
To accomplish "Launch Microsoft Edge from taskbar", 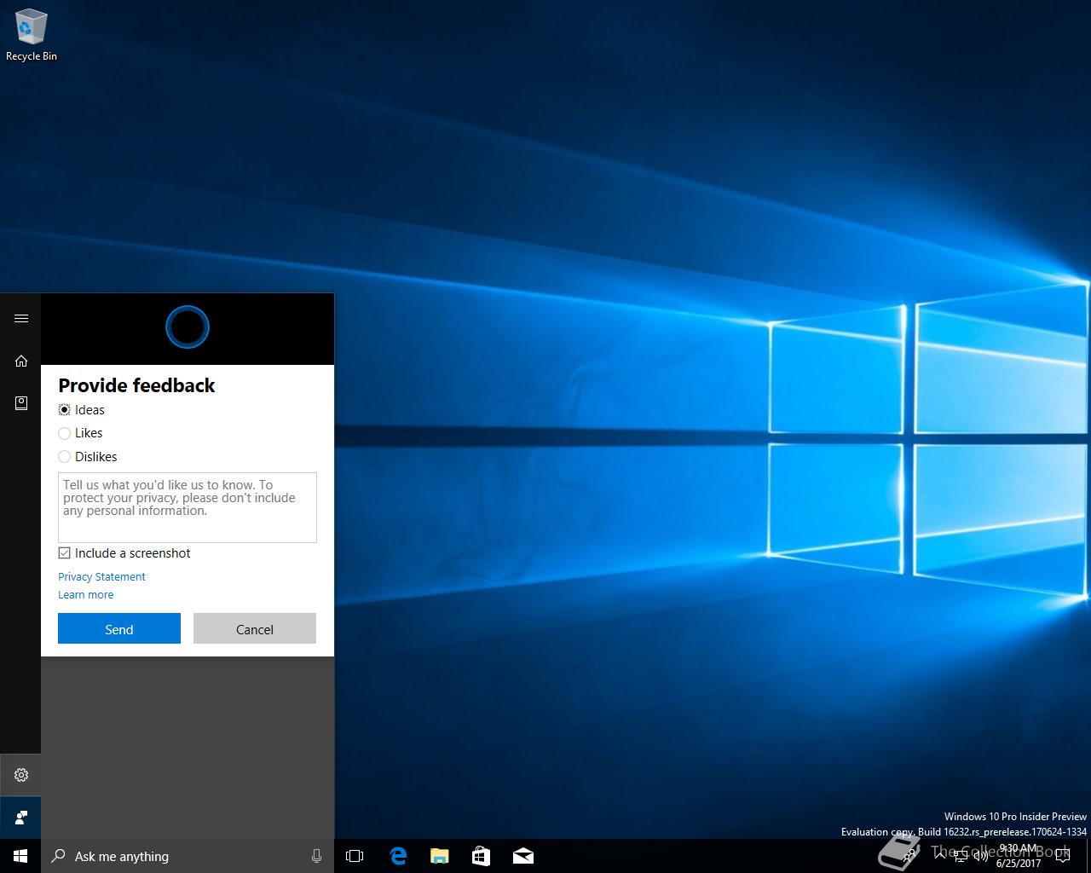I will [x=397, y=856].
